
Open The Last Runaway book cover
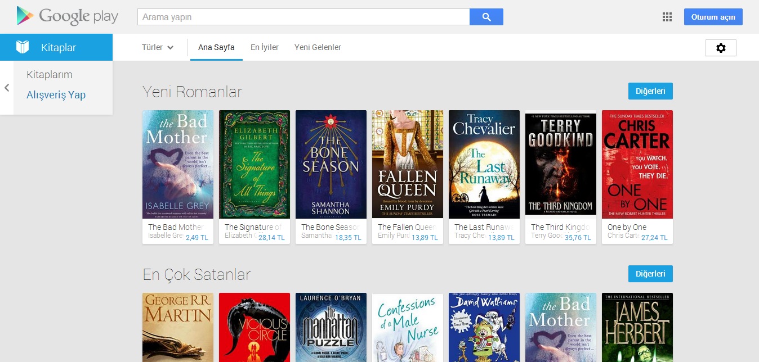[x=484, y=164]
